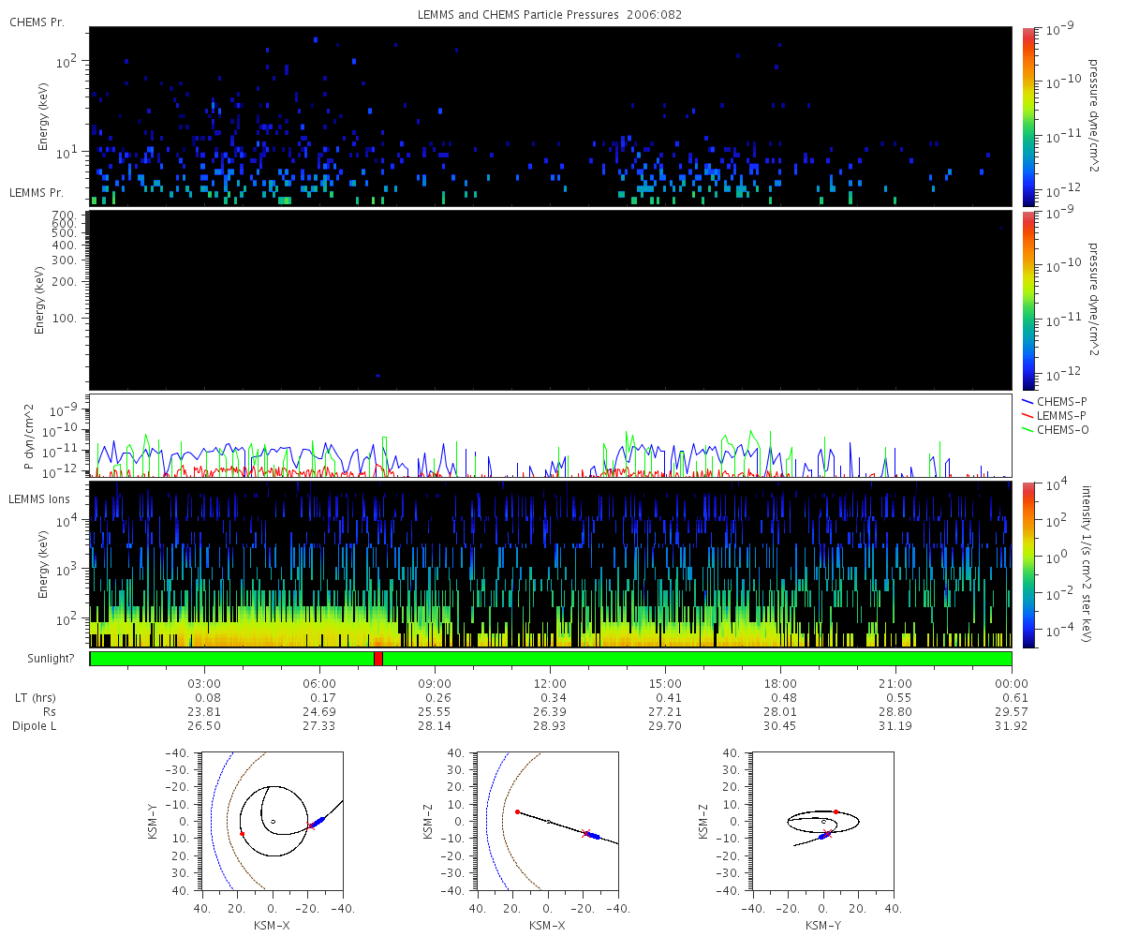
Task: Select the KSM-X versus KSM-Z orbit plot
Action: [548, 821]
